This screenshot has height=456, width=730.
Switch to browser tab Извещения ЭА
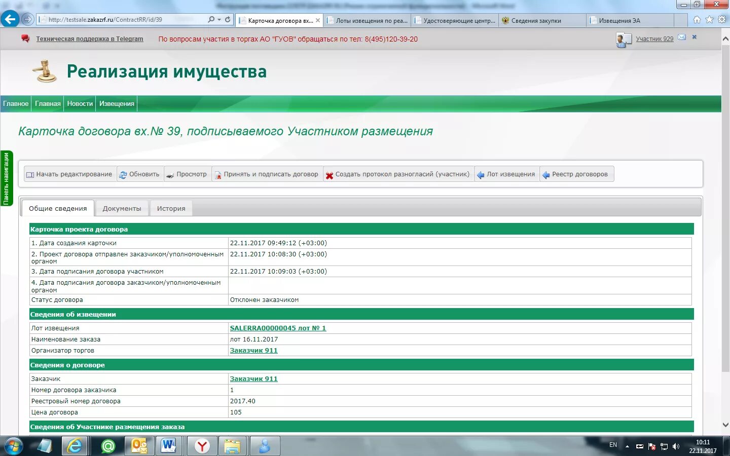coord(630,21)
